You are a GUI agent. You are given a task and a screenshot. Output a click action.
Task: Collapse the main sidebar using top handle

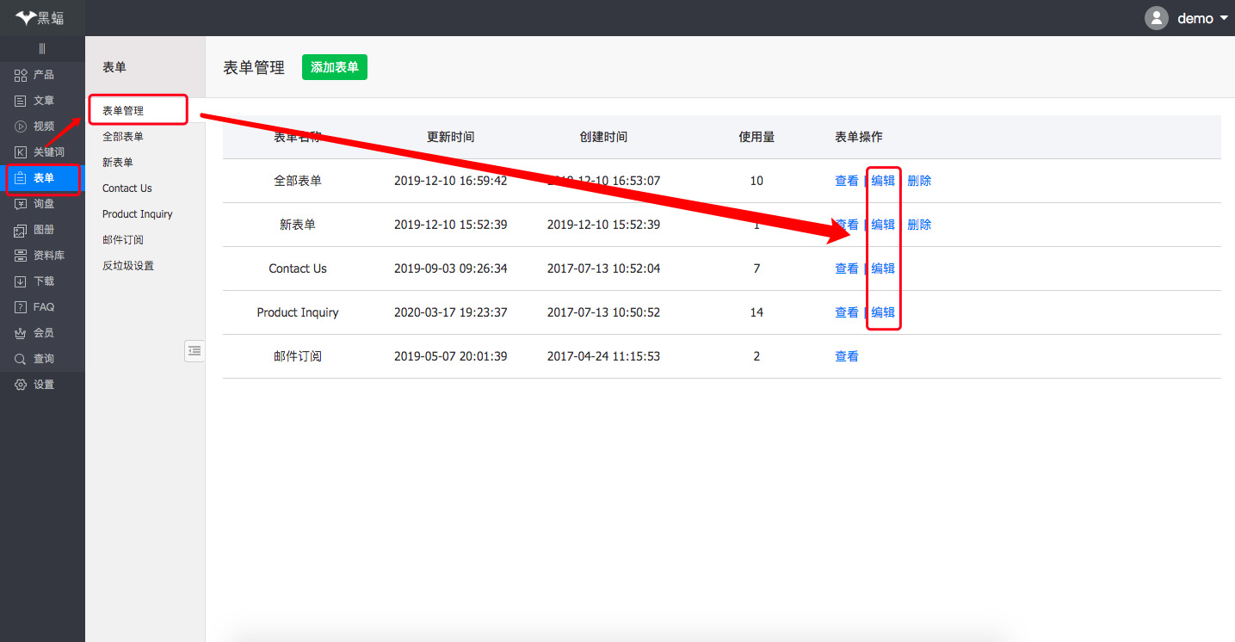42,48
